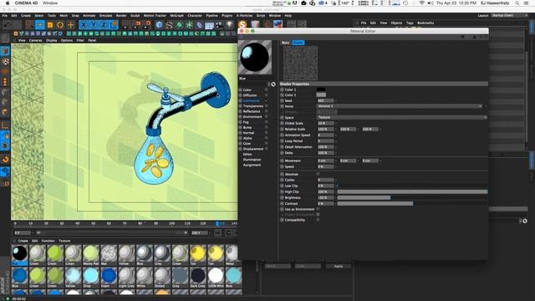Switch to Model mode in left sidebar
Image resolution: width=535 pixels, height=301 pixels.
click(x=5, y=51)
